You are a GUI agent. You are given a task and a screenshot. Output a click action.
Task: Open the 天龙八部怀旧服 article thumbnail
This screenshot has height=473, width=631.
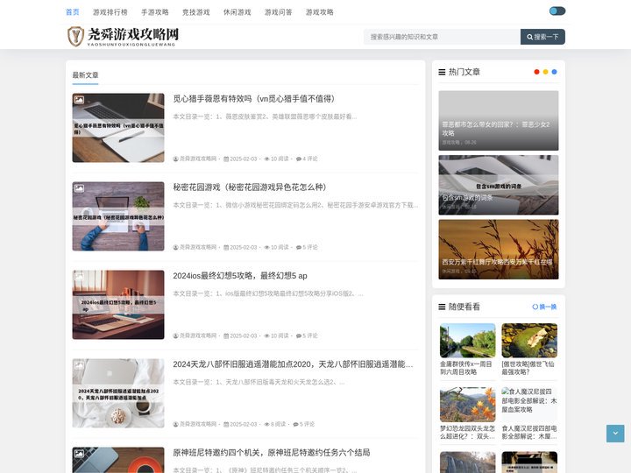118,393
